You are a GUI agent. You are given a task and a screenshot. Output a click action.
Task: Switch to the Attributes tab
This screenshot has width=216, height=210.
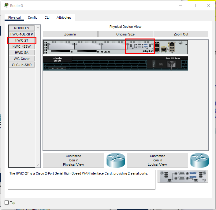coord(64,17)
